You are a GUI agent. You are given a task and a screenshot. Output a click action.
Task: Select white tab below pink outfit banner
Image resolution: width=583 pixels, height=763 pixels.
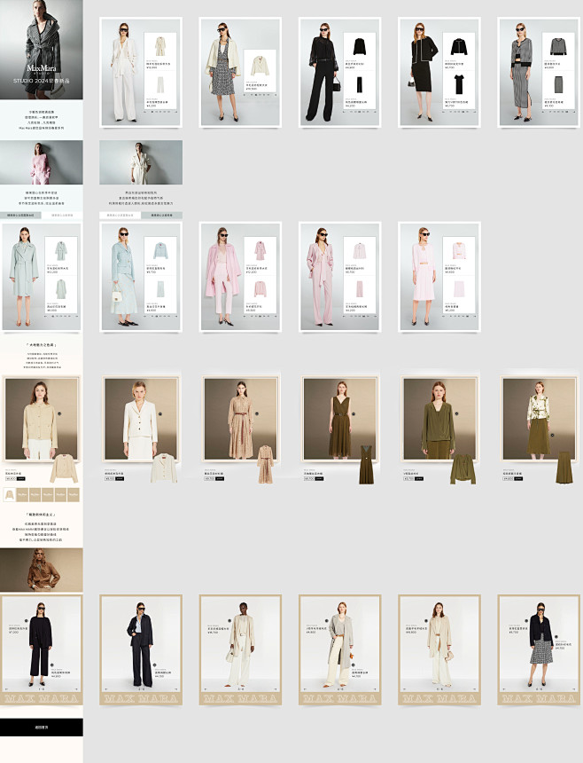click(62, 215)
